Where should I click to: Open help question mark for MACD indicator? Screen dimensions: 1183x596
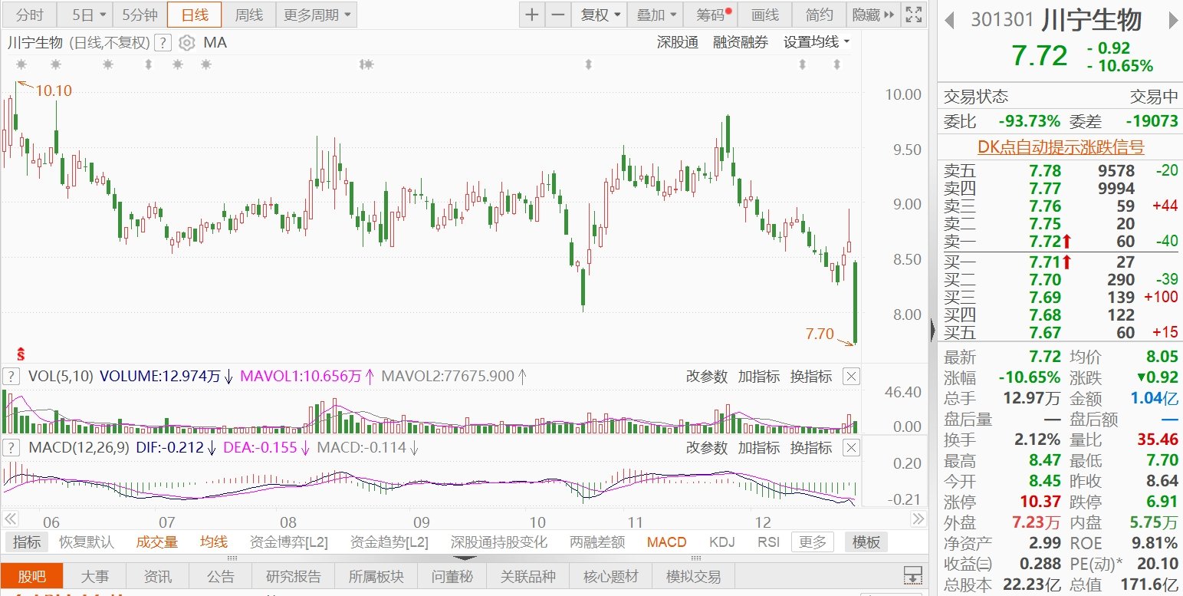[x=12, y=447]
